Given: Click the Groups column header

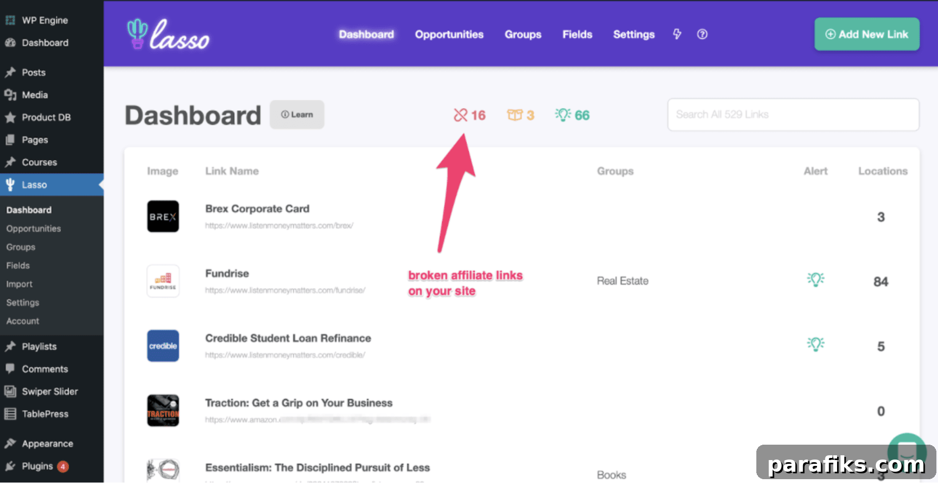Looking at the screenshot, I should [615, 171].
